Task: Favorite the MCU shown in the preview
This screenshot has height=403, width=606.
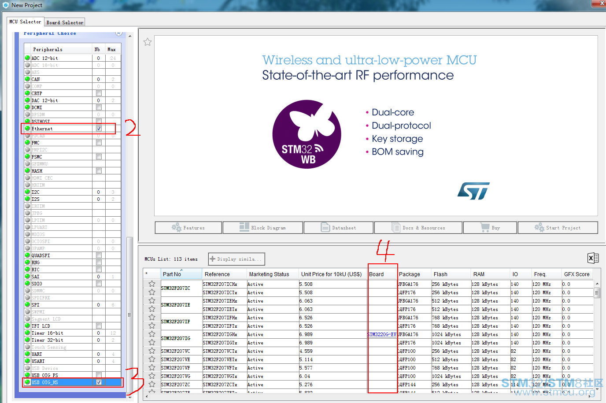Action: click(148, 42)
